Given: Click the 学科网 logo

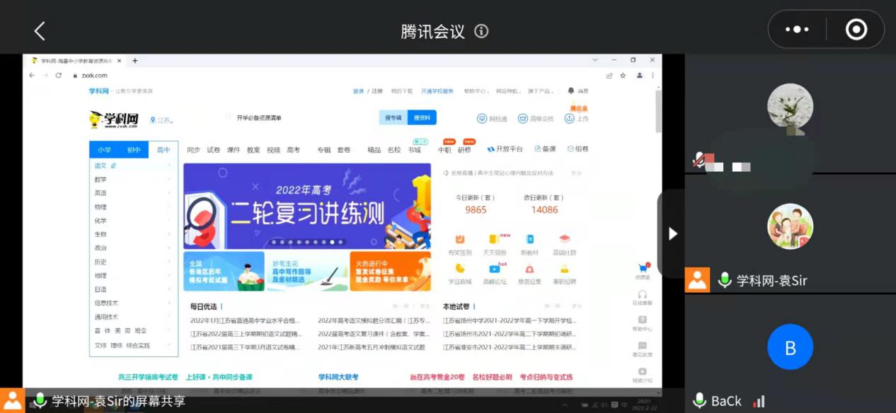Looking at the screenshot, I should coord(115,119).
